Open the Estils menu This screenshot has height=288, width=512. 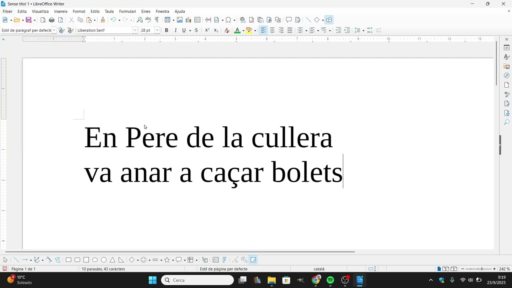coord(95,12)
